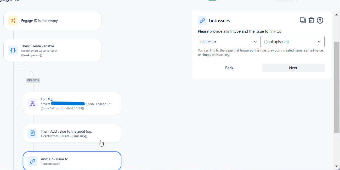Click the Link issues panel header icon
This screenshot has height=170, width=340.
tap(202, 20)
